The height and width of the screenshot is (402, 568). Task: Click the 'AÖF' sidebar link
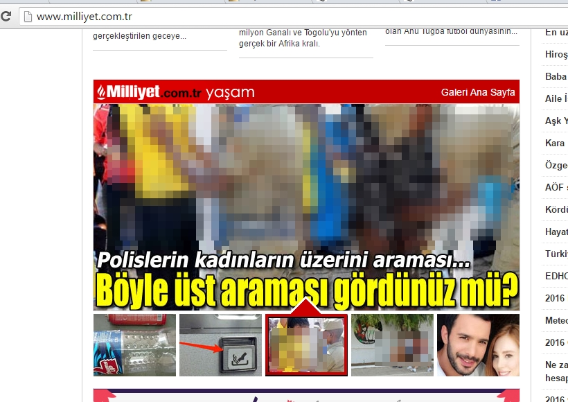click(x=556, y=187)
